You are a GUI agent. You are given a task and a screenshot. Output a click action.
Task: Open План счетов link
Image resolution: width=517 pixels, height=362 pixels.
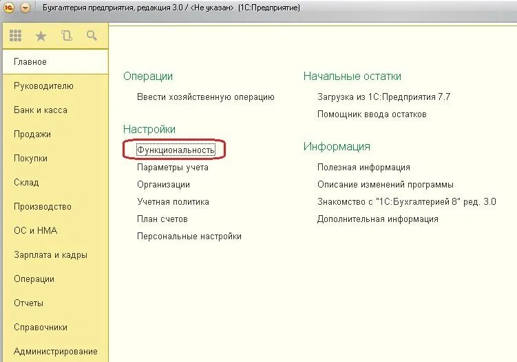tap(162, 219)
